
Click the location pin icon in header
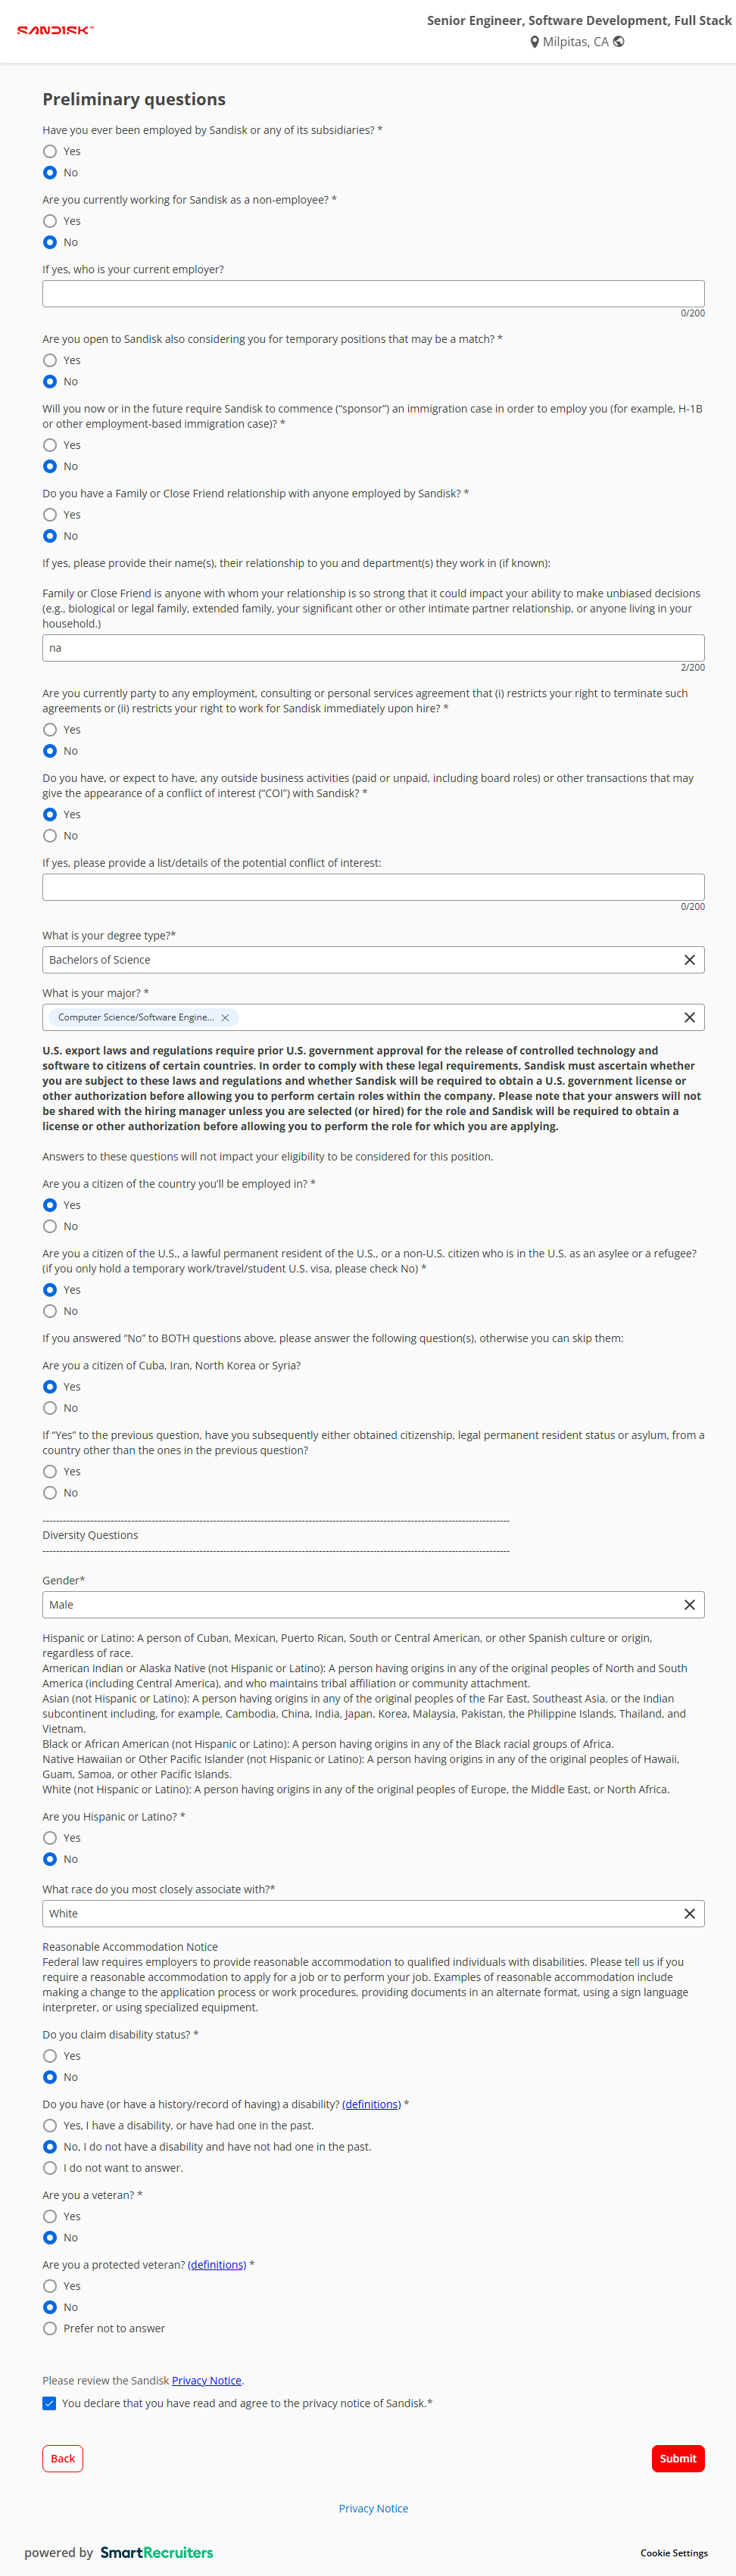point(534,42)
